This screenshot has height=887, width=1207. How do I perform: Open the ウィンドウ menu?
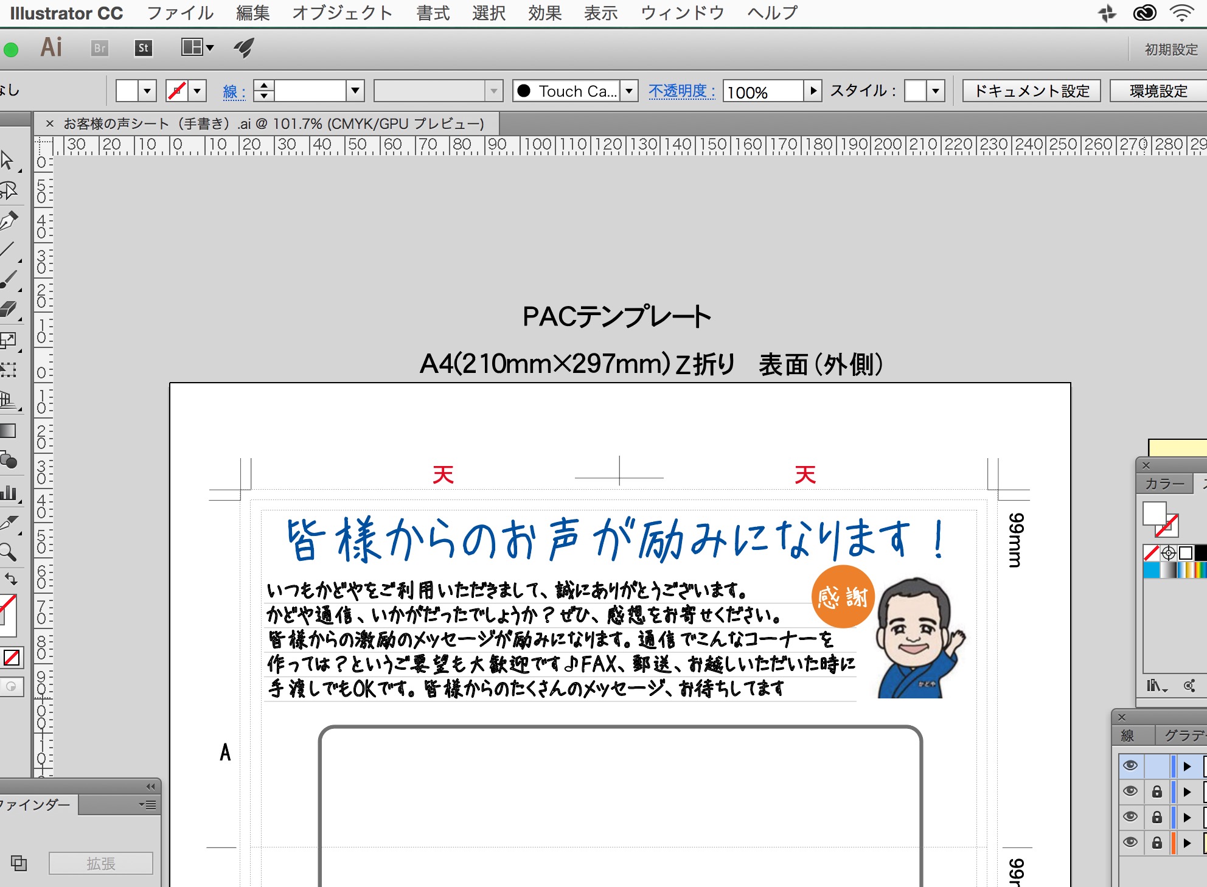pyautogui.click(x=683, y=13)
